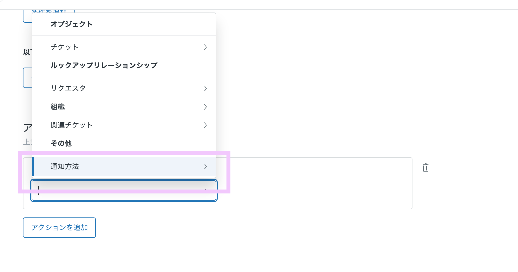Open the 通知方法 submenu arrow
518x272 pixels.
tap(205, 166)
